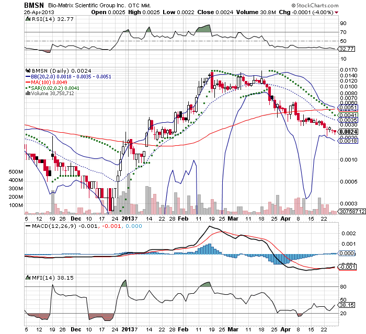Viewport: 366px width, 334px height.
Task: Click the RSI panel mountain icon
Action: tap(28, 19)
